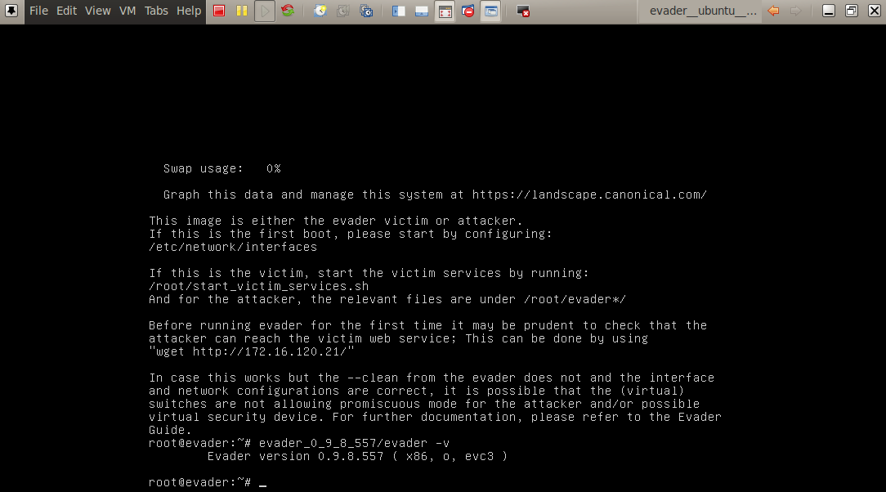
Task: Expand the VM menu
Action: click(128, 11)
